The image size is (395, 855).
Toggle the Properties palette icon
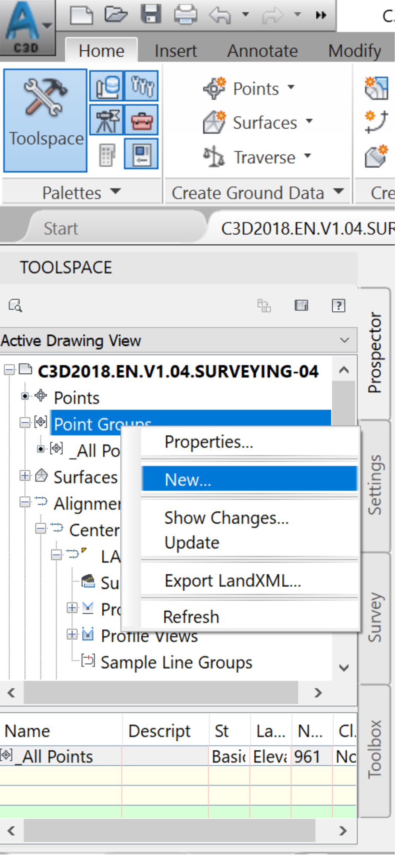tap(141, 154)
